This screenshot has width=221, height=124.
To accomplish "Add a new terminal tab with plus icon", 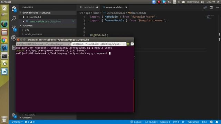I will tap(128, 44).
